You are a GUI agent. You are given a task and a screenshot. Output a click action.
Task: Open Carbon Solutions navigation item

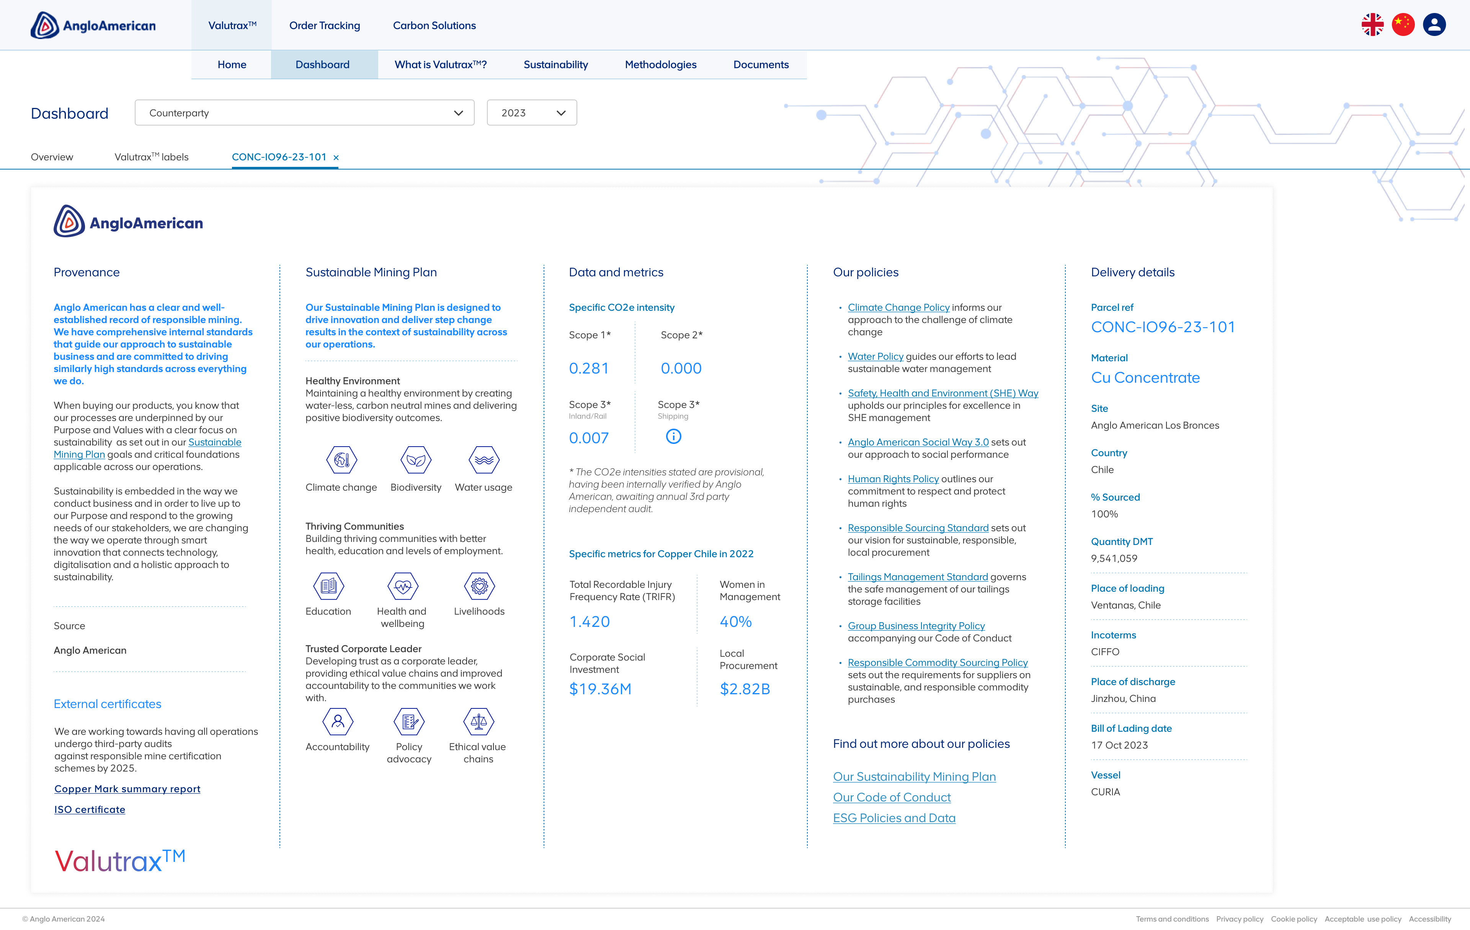point(434,26)
